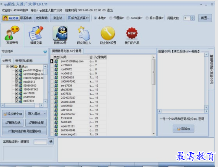This screenshot has width=218, height=167.
Task: Click the account icon in row fzz82460
Action: click(56, 122)
